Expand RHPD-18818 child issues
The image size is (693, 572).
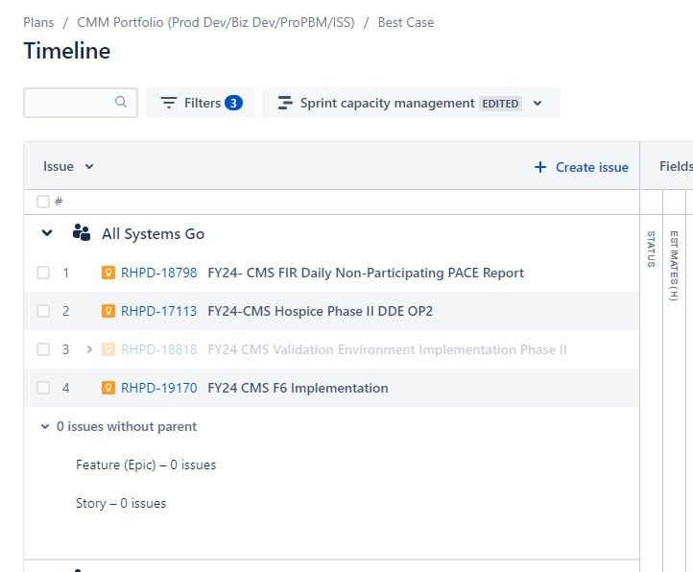click(89, 349)
